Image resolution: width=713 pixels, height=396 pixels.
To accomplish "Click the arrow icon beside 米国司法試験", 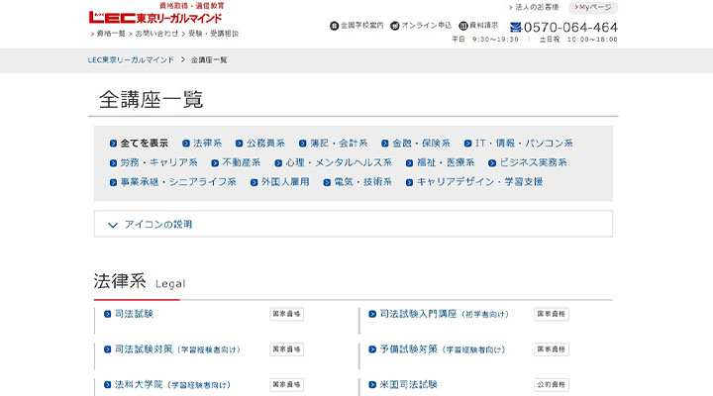I will 371,384.
